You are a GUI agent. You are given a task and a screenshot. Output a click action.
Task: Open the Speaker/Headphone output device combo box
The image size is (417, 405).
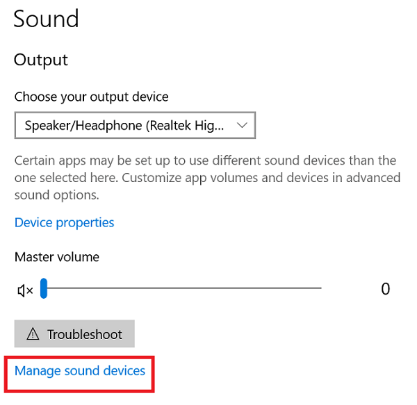(135, 125)
